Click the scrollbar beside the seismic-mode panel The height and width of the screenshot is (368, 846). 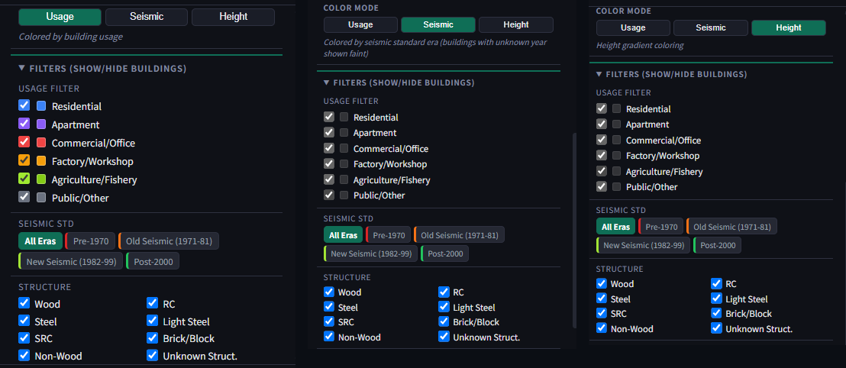[x=574, y=231]
